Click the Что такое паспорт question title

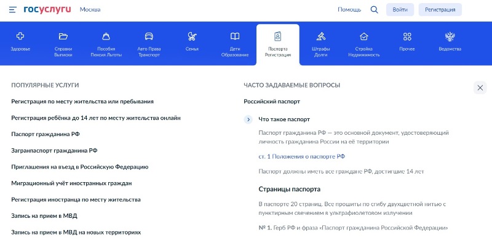coord(284,119)
